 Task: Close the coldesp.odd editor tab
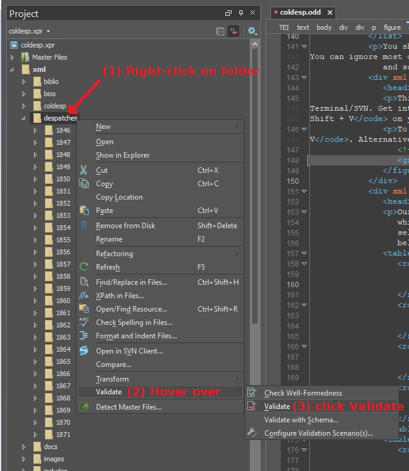coord(330,12)
